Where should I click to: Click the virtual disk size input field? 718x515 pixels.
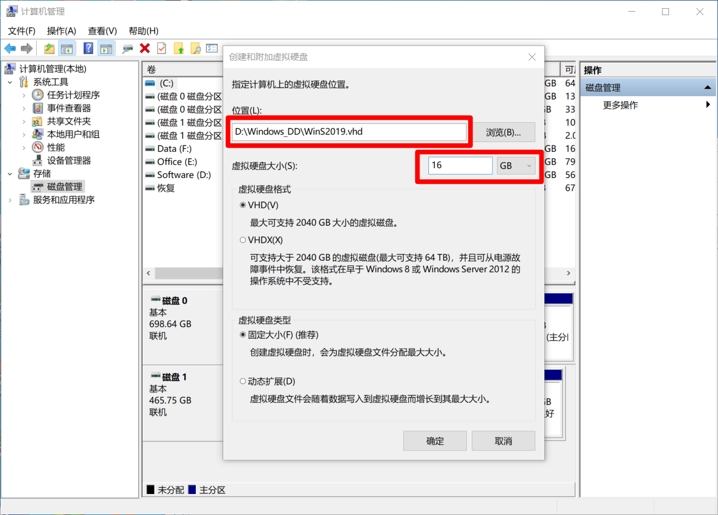click(460, 166)
